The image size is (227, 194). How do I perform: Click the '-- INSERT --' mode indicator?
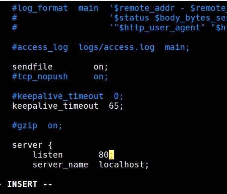point(26,184)
